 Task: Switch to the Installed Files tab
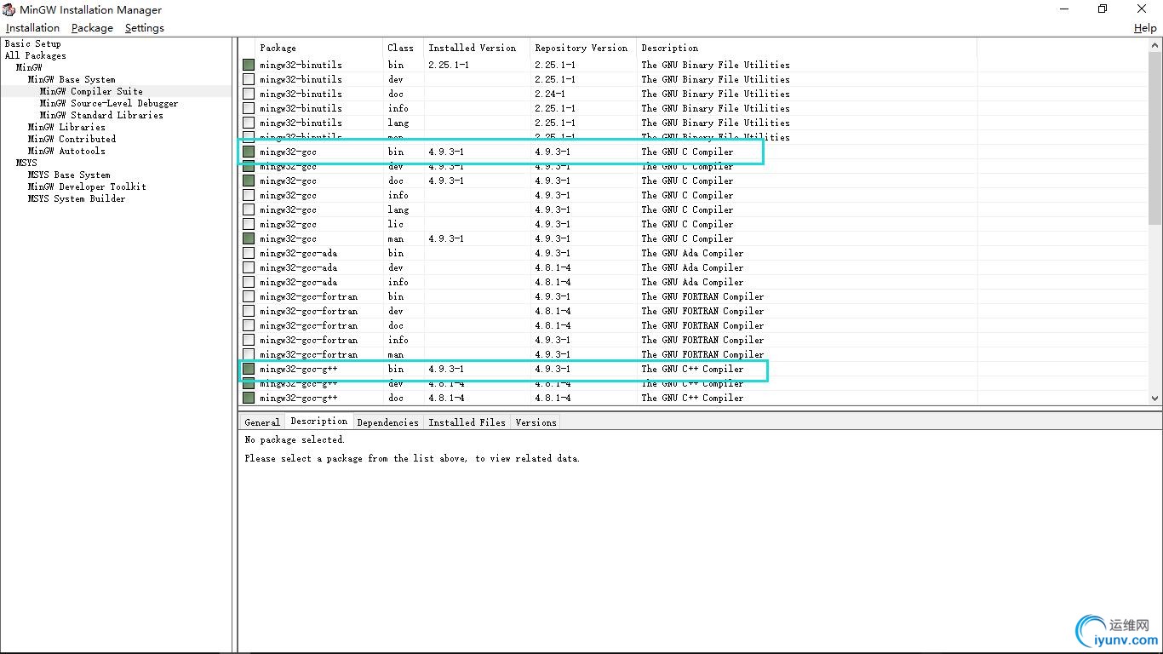467,422
